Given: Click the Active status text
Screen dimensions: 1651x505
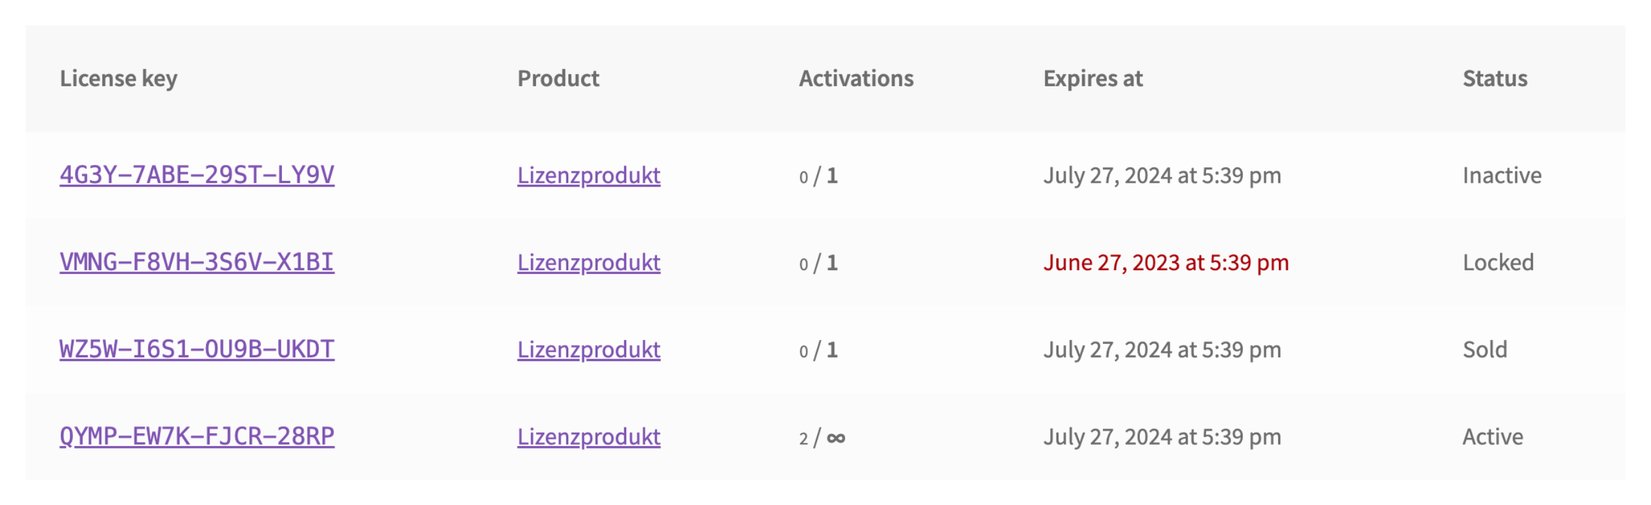Looking at the screenshot, I should 1492,436.
